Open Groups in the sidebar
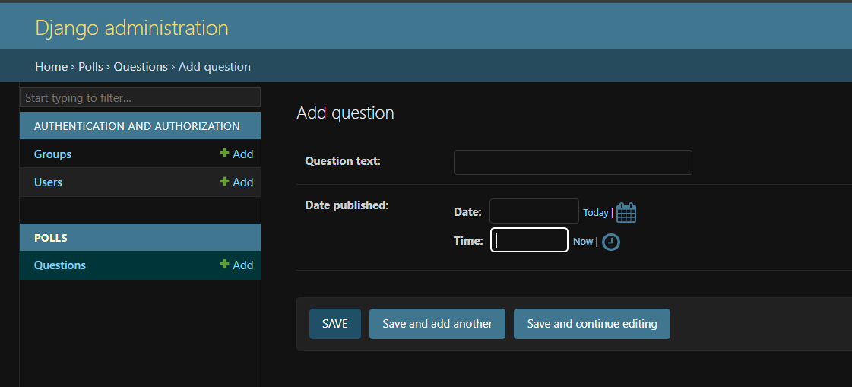Screen dimensions: 852x387 tap(52, 154)
